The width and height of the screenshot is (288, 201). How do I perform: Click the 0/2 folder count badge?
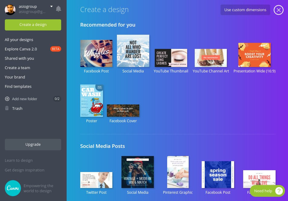coord(57,99)
